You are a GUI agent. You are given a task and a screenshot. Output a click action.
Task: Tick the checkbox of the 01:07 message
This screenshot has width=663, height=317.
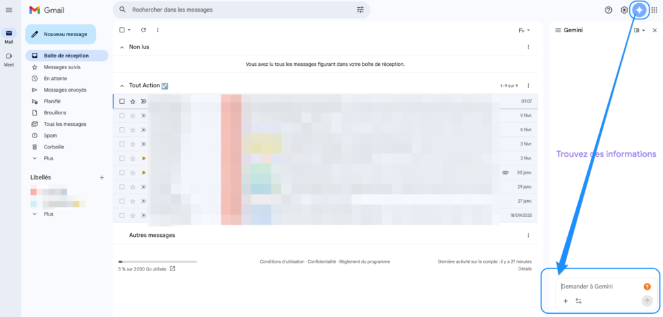tap(122, 101)
